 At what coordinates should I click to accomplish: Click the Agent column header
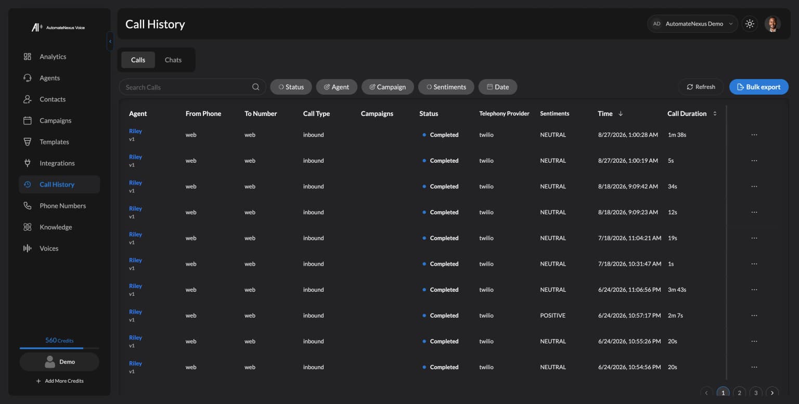(138, 113)
